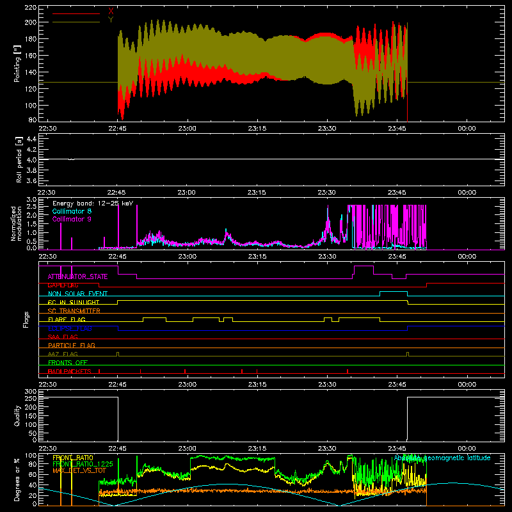
Task: Select the Normalized modulation axis label
Action: (x=16, y=223)
